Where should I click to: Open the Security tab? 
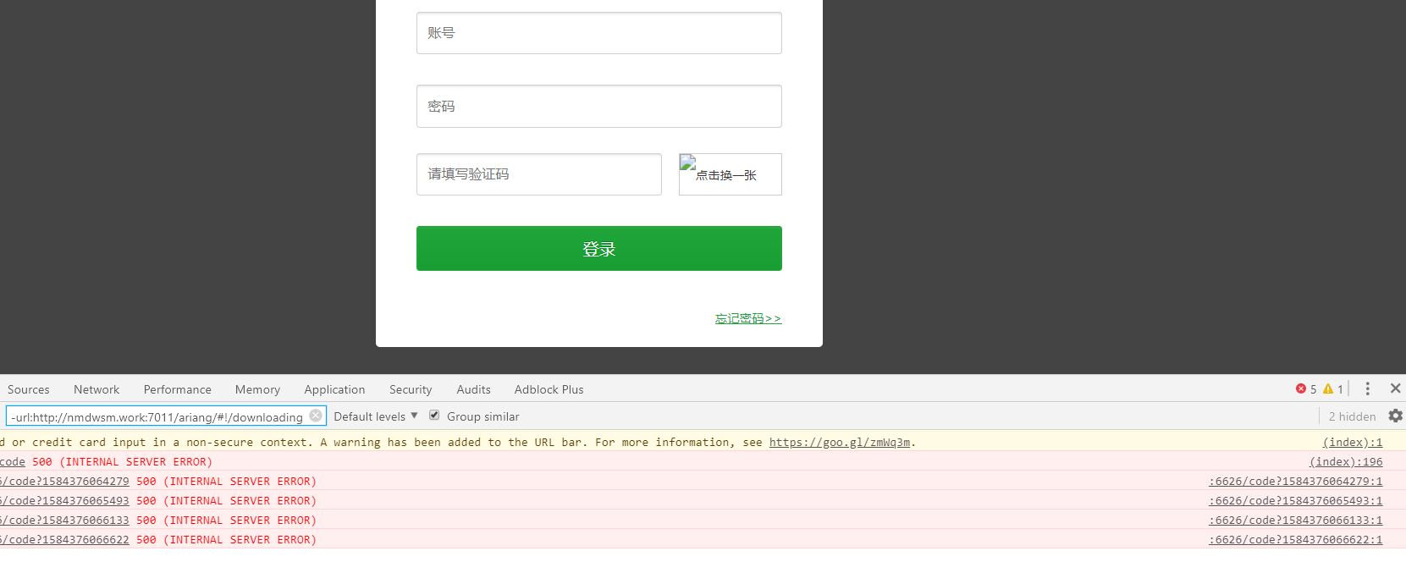pos(411,389)
